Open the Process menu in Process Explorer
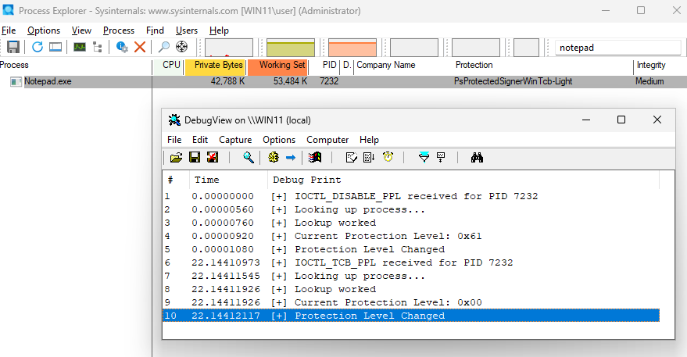 (119, 30)
